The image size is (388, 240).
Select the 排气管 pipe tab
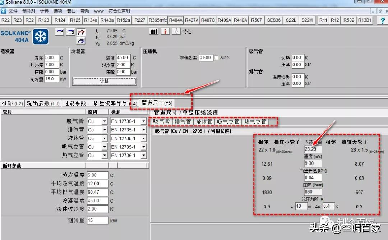pyautogui.click(x=183, y=121)
